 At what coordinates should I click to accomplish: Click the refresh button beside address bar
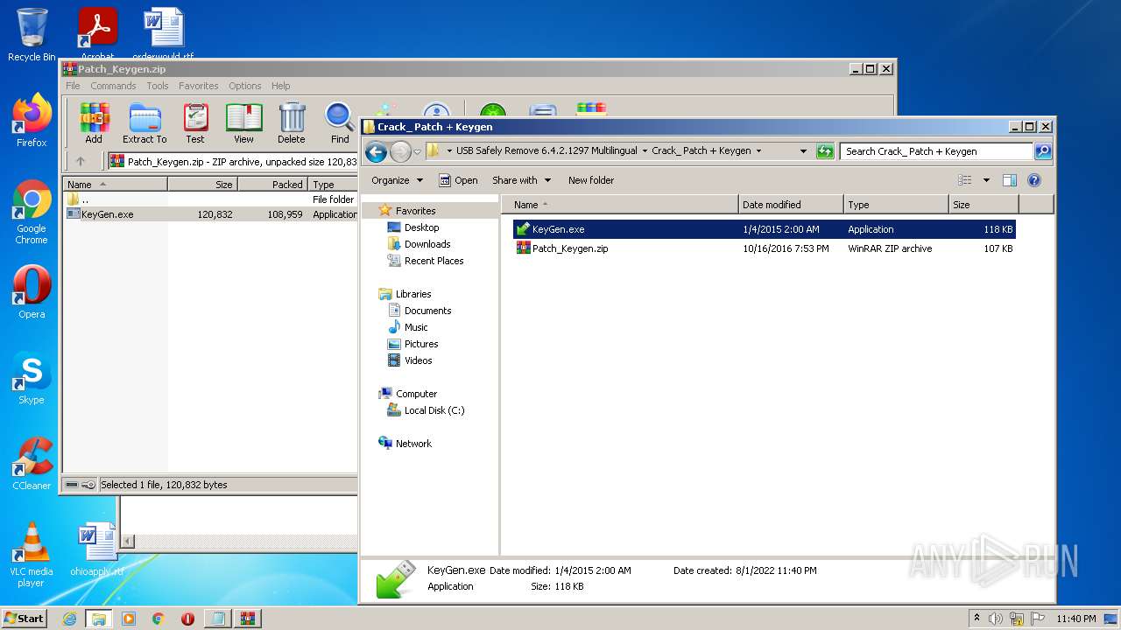click(x=825, y=151)
